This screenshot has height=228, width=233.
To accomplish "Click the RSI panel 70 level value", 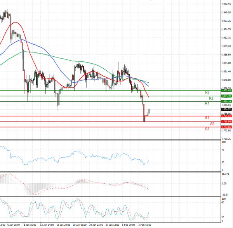I will [223, 150].
